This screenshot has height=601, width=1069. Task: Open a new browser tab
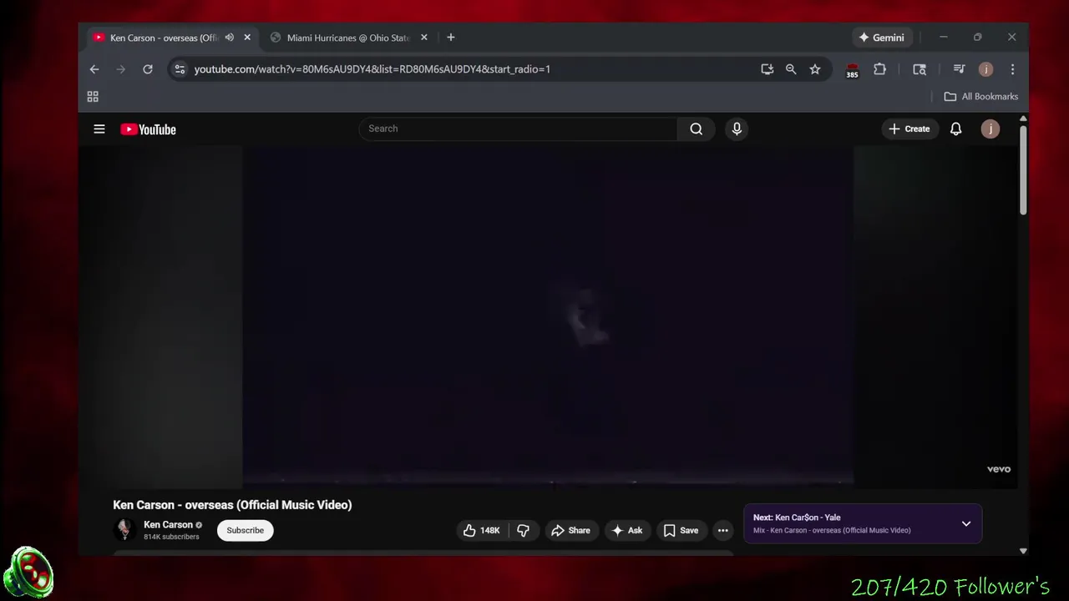[x=451, y=38]
